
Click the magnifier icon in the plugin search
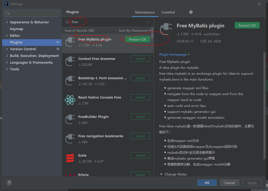point(67,22)
